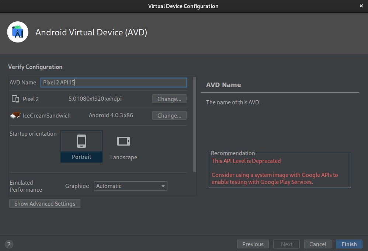Screen dimensions: 368x251
Task: Click the 'Verify Configuration' heading
Action: pyautogui.click(x=35, y=67)
